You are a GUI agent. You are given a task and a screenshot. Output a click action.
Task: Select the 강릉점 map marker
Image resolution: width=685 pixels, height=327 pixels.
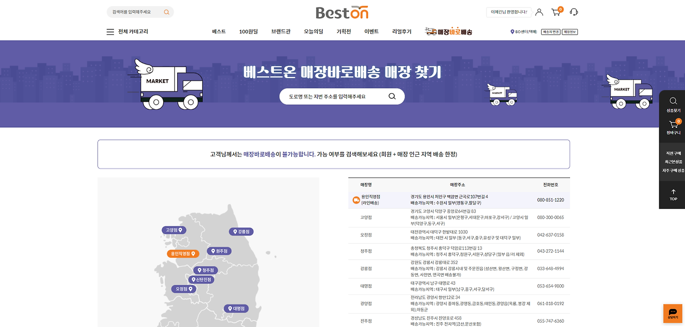[241, 232]
